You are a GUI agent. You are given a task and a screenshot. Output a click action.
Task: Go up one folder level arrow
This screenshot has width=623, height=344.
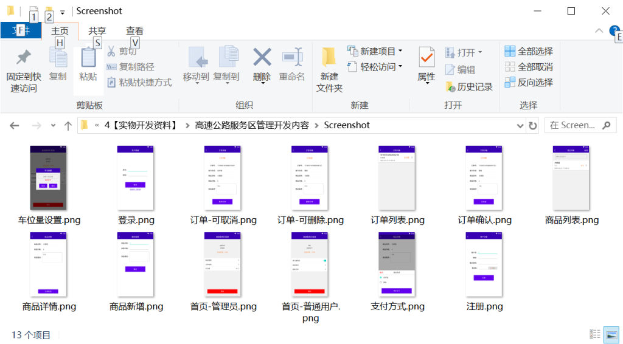(68, 126)
